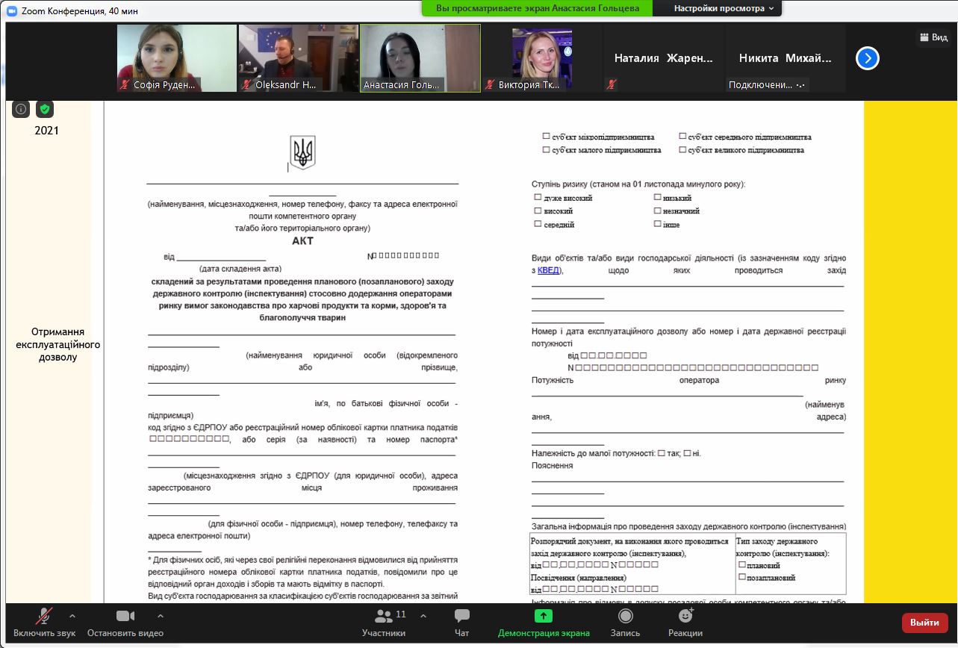
Task: Select Софія Руденко's video thumbnail
Action: [177, 58]
